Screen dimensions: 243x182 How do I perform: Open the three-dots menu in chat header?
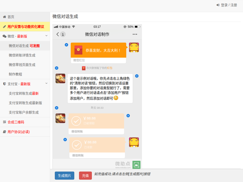pos(135,34)
